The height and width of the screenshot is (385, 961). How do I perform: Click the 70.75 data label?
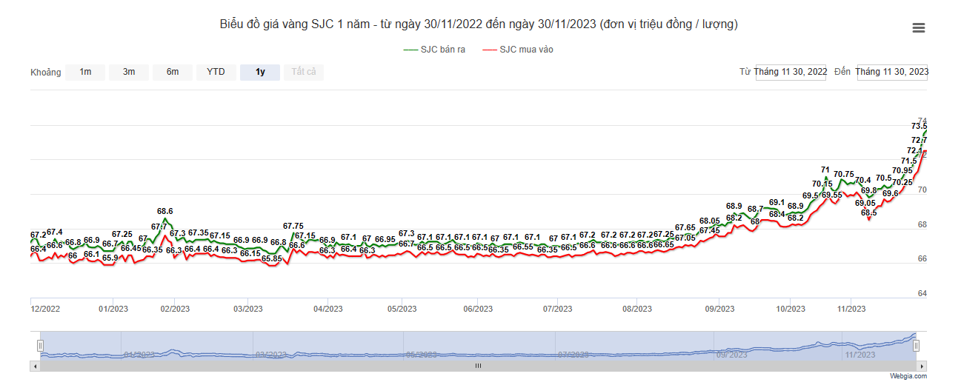(844, 174)
